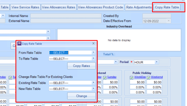Click the Sunday link
187x106 pixels.
[112, 77]
